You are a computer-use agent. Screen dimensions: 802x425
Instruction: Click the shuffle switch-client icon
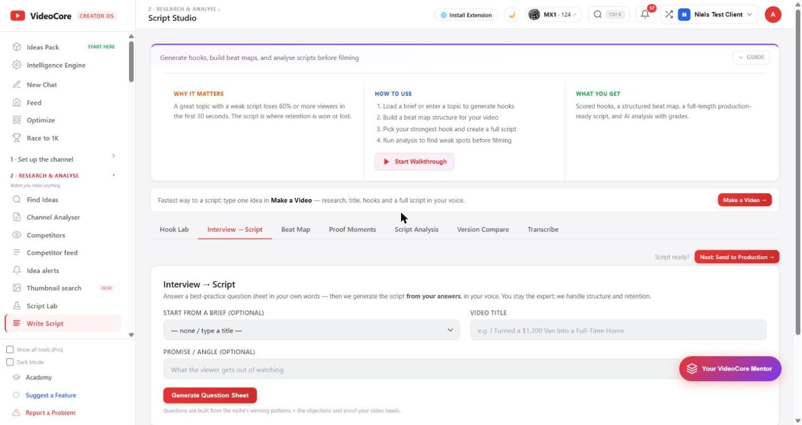click(669, 15)
